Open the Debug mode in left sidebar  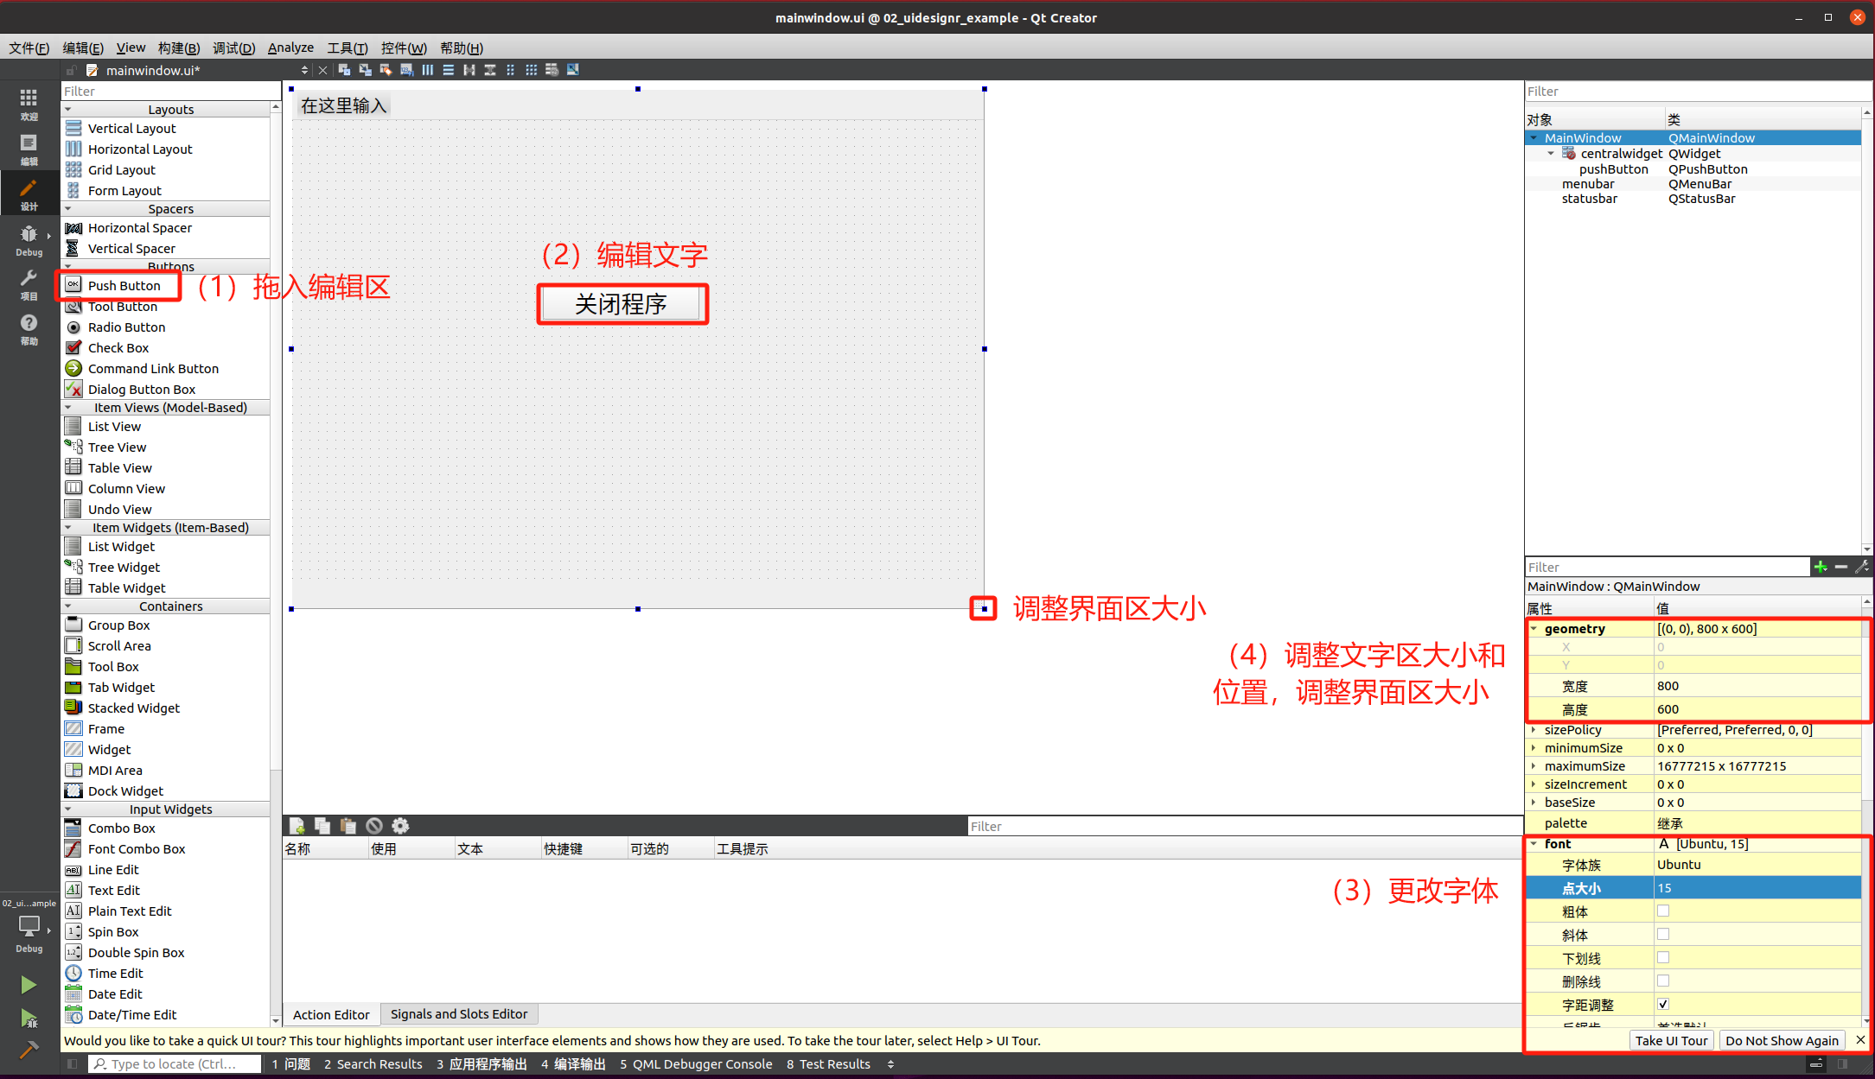(x=29, y=240)
